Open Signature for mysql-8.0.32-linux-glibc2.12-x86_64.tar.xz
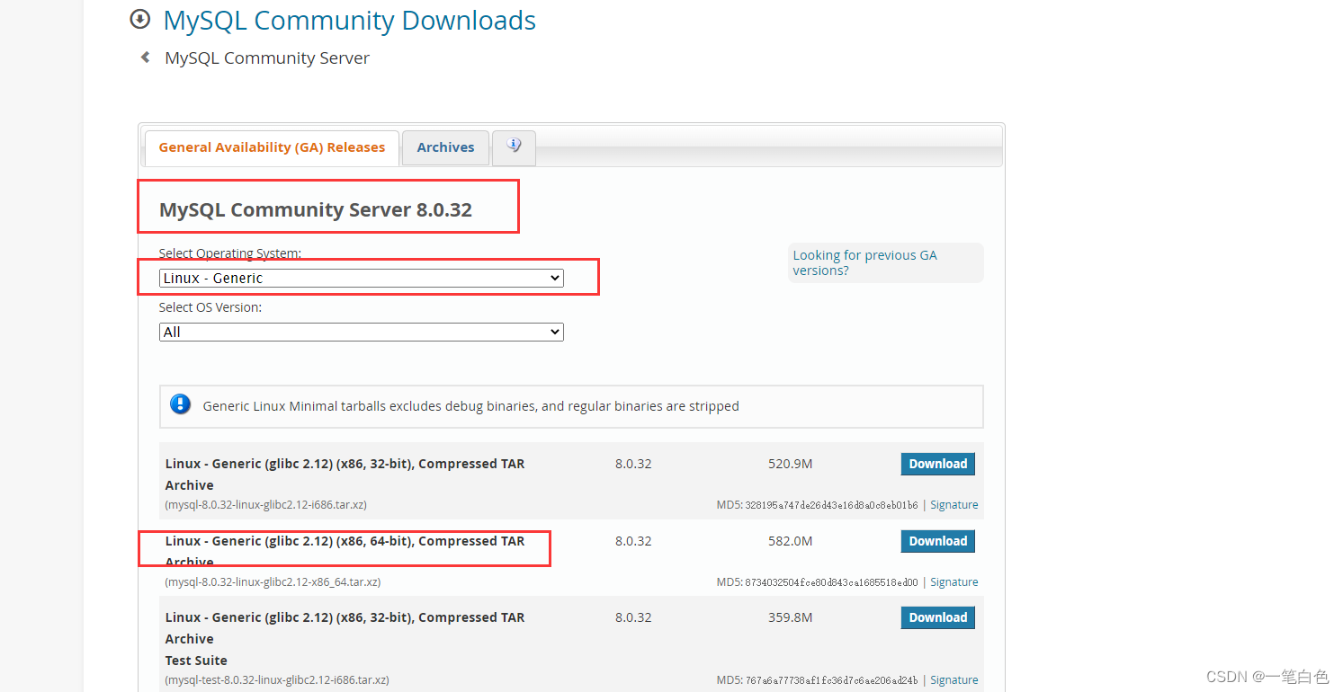 (954, 582)
